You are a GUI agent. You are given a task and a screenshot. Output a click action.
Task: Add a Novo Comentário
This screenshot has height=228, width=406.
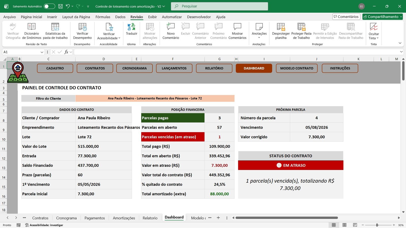pyautogui.click(x=171, y=31)
